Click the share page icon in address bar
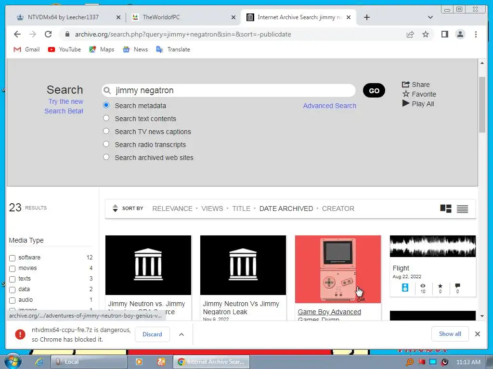The height and width of the screenshot is (369, 493). [x=410, y=34]
